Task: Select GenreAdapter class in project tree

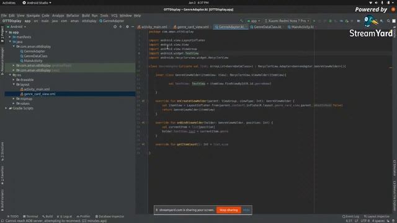Action: (33, 51)
